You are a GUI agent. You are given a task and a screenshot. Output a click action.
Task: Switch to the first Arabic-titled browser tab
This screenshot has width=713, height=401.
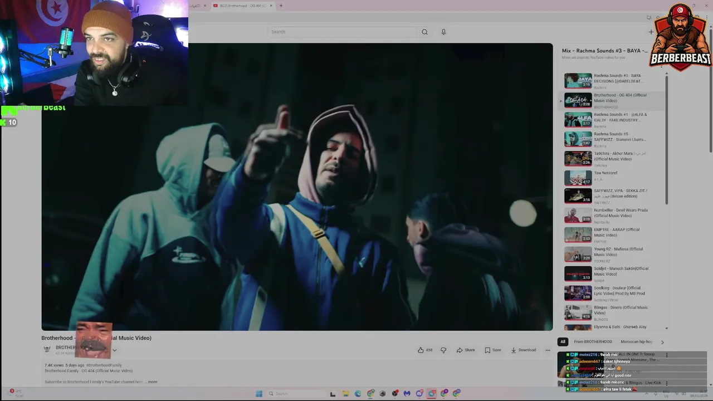[x=198, y=6]
